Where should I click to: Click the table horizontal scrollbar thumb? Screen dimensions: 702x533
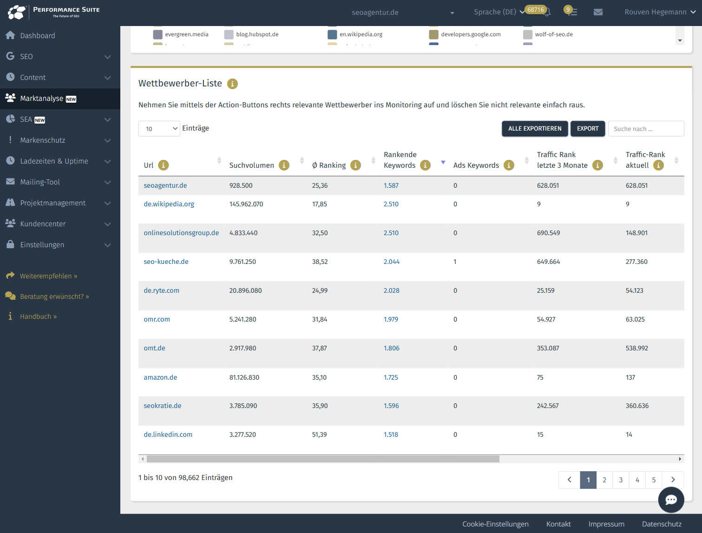click(323, 459)
